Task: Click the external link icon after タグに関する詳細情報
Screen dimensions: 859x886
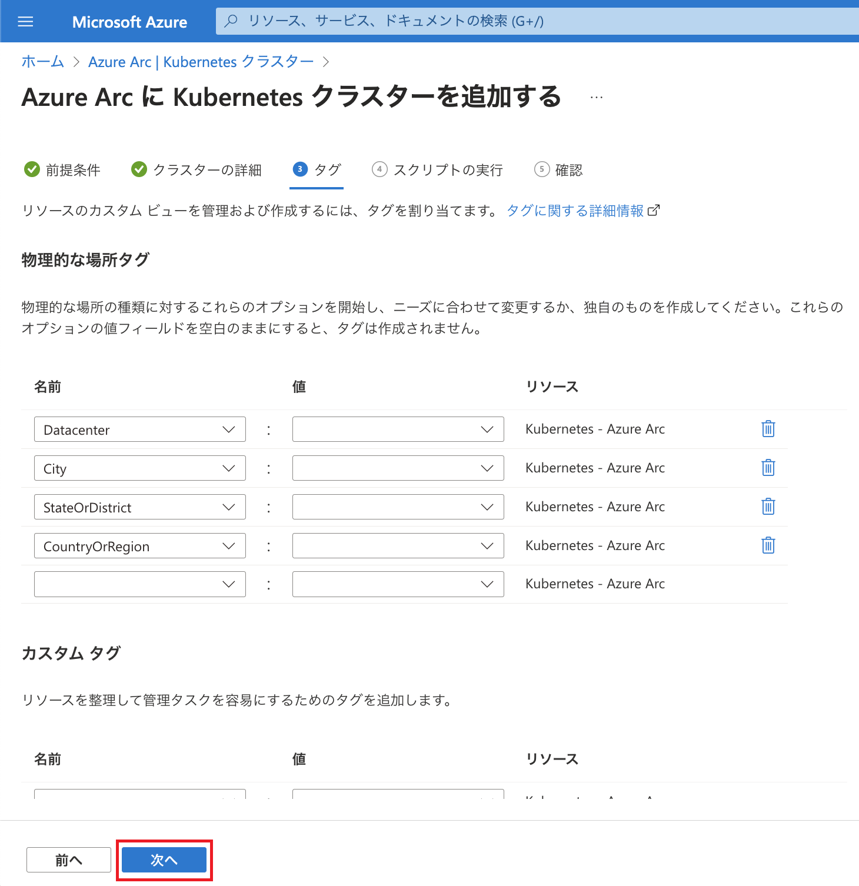Action: pyautogui.click(x=654, y=211)
